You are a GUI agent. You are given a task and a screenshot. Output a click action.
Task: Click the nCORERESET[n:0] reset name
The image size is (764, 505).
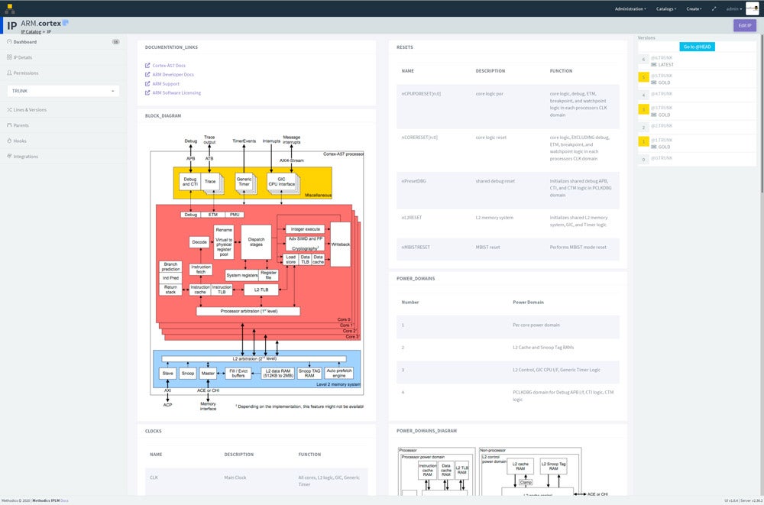tap(419, 138)
